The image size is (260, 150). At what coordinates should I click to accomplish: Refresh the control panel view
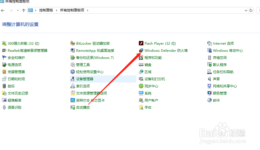coord(251,11)
